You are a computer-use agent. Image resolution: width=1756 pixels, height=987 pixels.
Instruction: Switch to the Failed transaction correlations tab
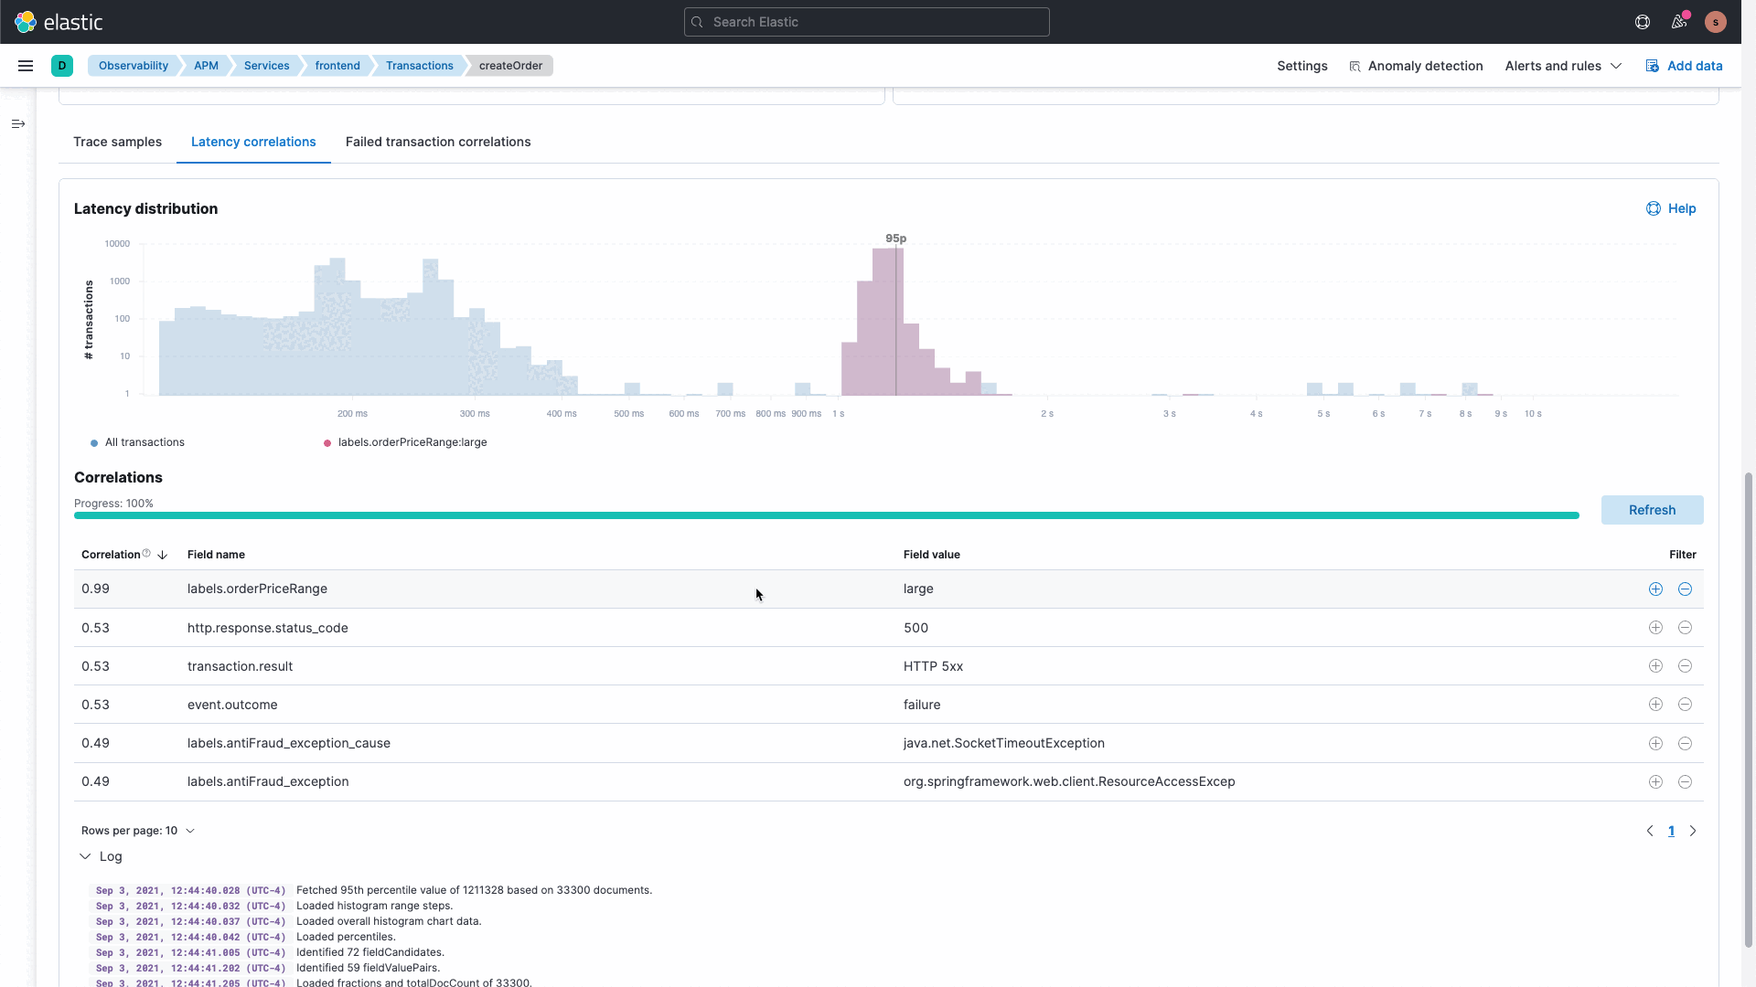[438, 141]
